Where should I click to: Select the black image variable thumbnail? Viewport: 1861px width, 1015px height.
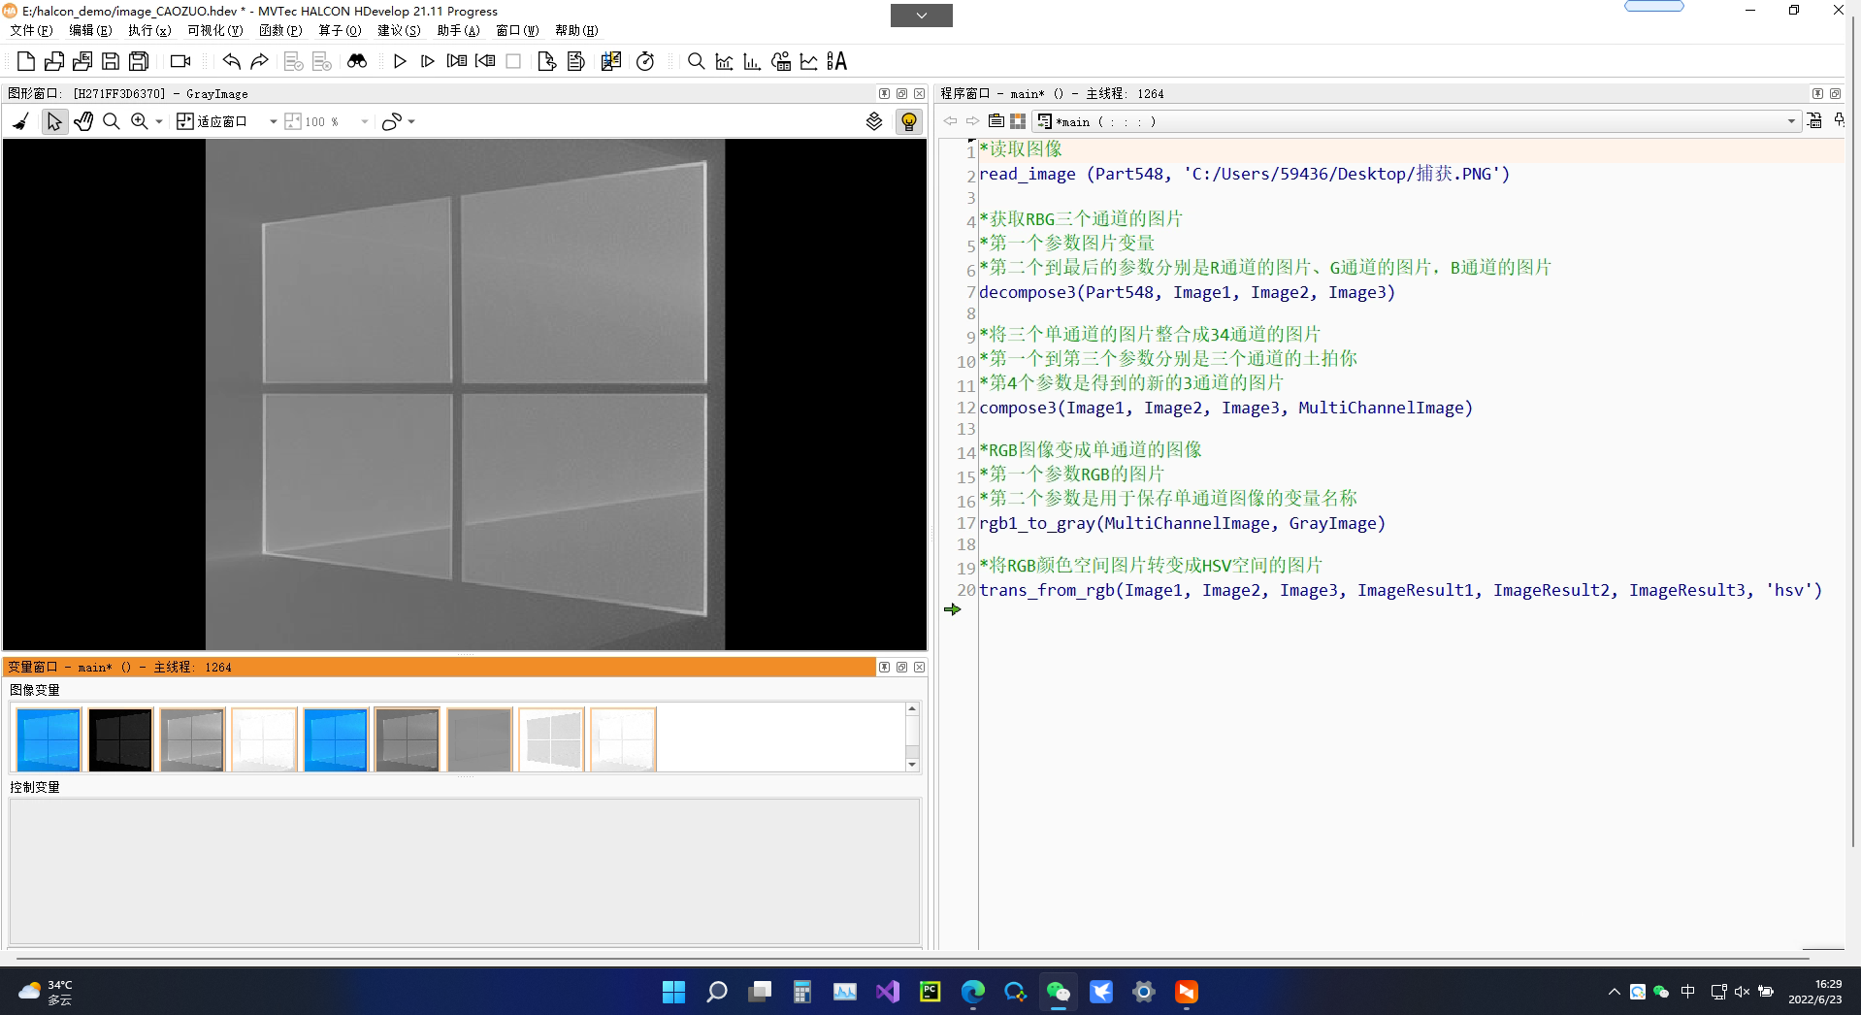(120, 739)
